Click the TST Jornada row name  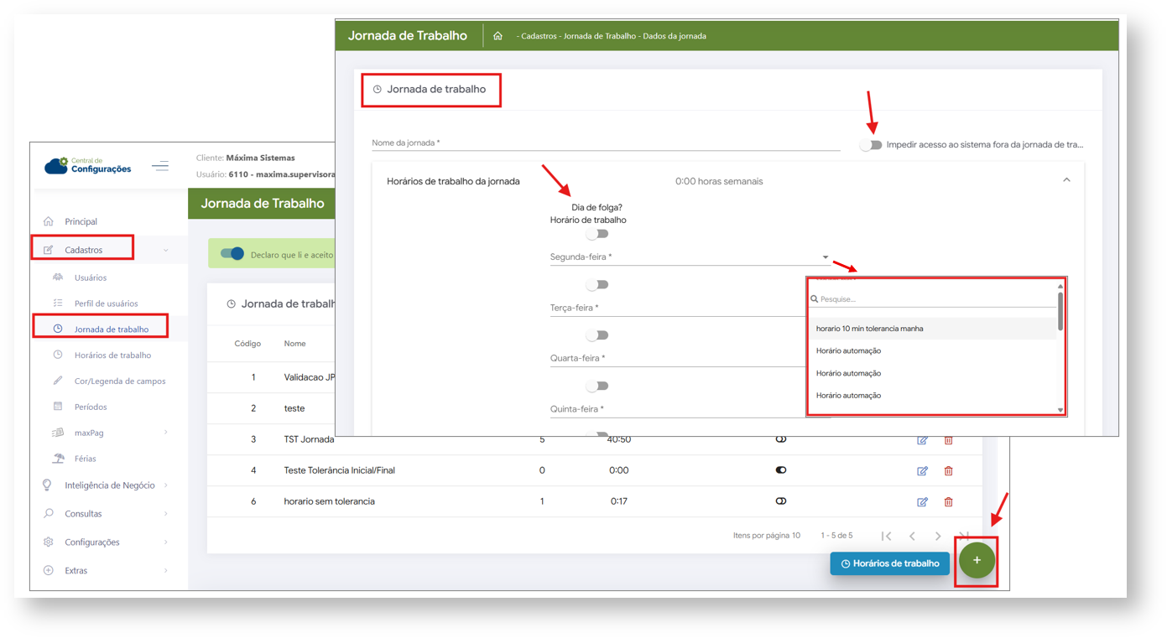309,439
